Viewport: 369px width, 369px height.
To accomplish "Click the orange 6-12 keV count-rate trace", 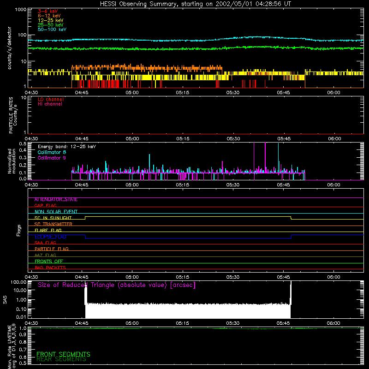I will pyautogui.click(x=147, y=68).
